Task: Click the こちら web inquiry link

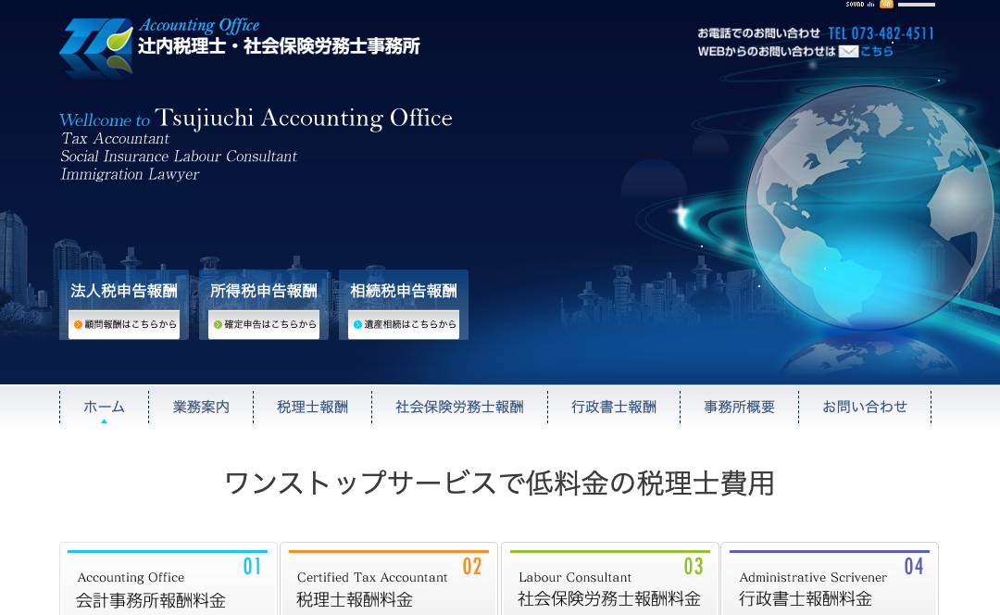Action: [877, 52]
